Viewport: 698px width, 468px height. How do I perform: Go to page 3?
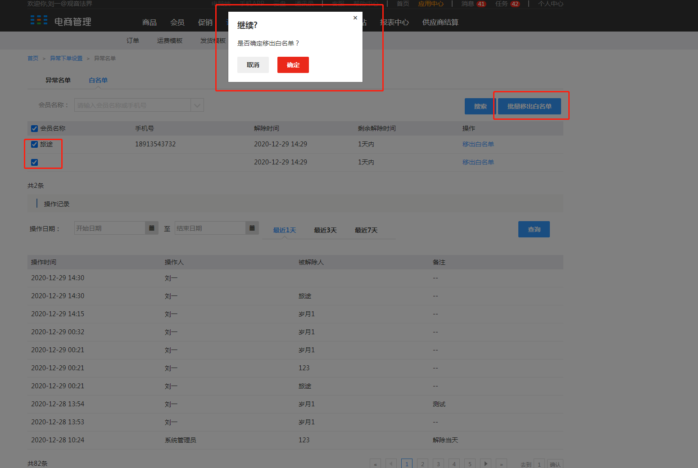(x=438, y=464)
